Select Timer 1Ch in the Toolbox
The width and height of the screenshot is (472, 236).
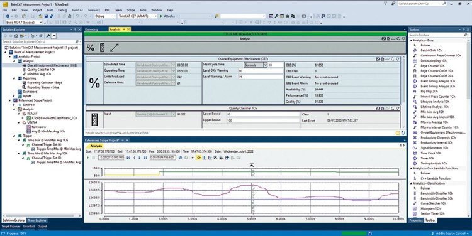pos(427,158)
